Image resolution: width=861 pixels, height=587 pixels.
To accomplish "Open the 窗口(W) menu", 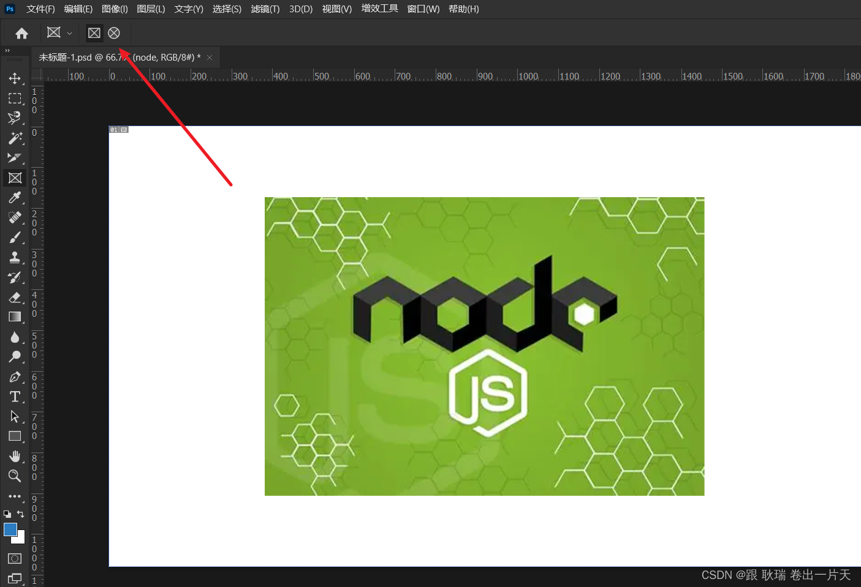I will 423,9.
